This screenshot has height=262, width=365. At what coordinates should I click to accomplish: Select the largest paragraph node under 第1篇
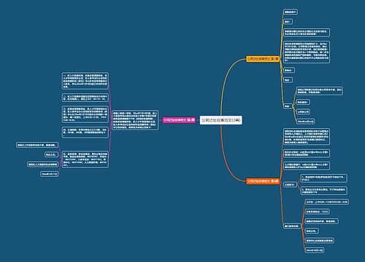click(x=307, y=52)
